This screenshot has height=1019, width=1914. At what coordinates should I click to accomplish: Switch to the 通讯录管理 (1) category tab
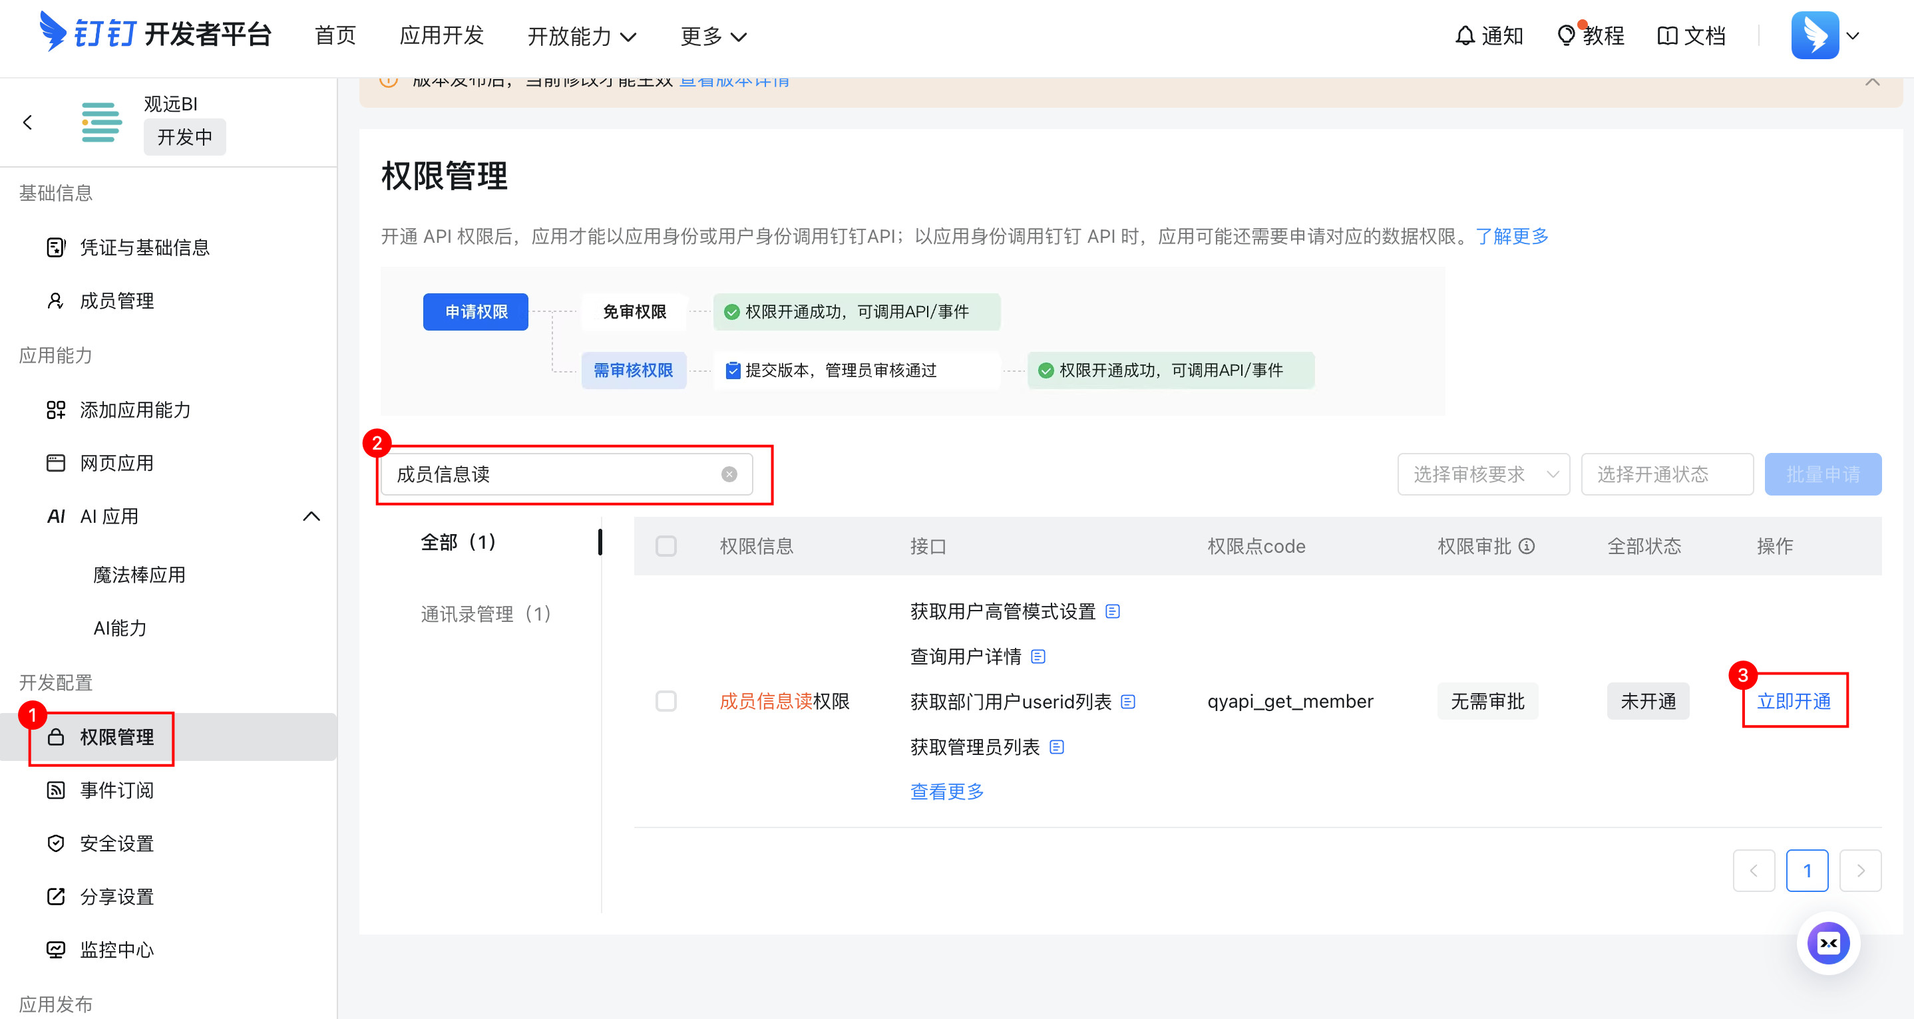[486, 613]
